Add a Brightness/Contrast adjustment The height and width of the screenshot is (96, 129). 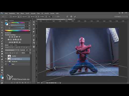point(10,37)
